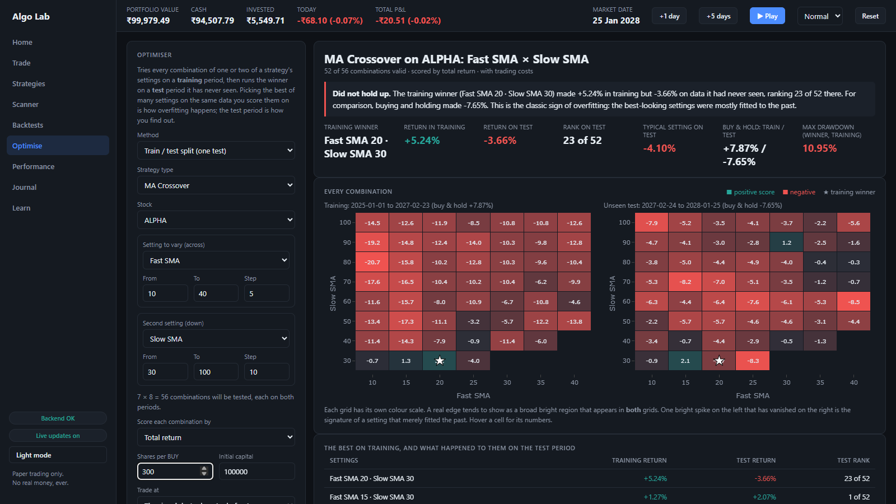Open the Strategies page
Image resolution: width=896 pixels, height=504 pixels.
point(58,83)
